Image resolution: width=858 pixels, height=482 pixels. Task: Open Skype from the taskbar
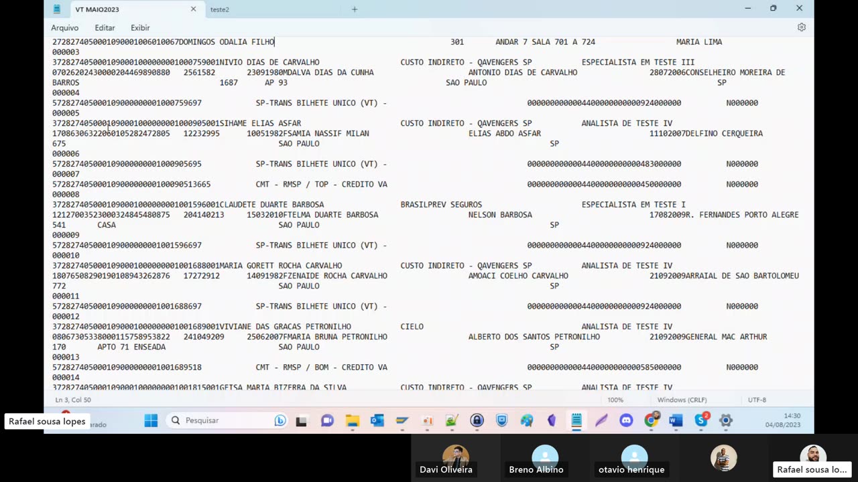tap(701, 420)
